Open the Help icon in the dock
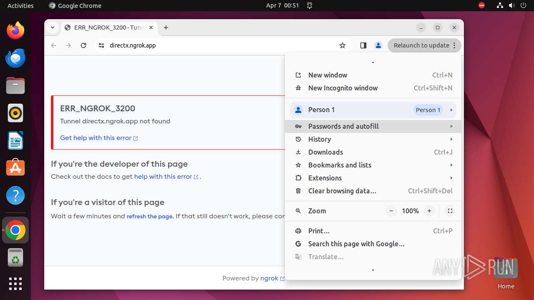 (15, 195)
